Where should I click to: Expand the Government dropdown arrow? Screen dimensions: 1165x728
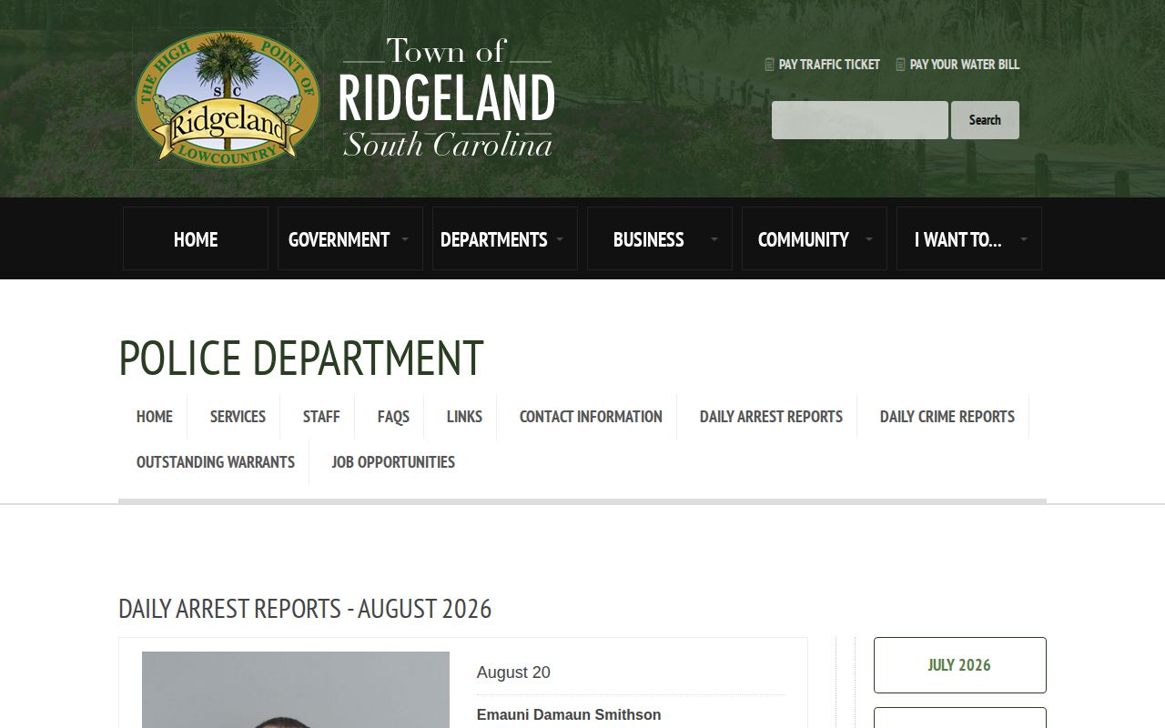[x=405, y=239]
